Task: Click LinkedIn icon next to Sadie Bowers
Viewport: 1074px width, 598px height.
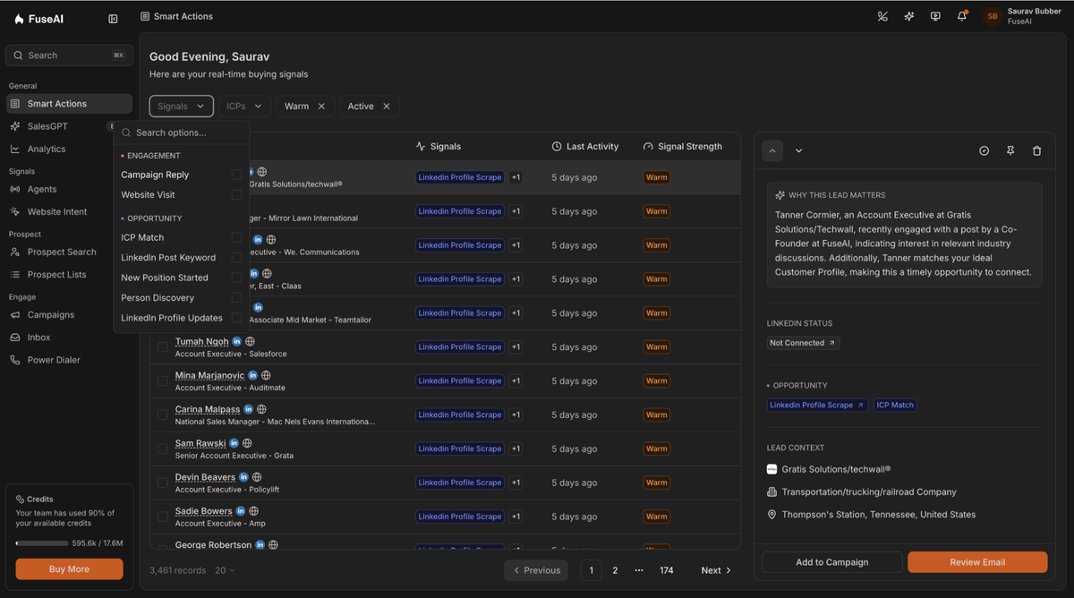Action: click(x=241, y=511)
